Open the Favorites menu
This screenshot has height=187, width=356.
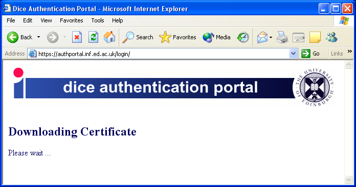coord(71,20)
